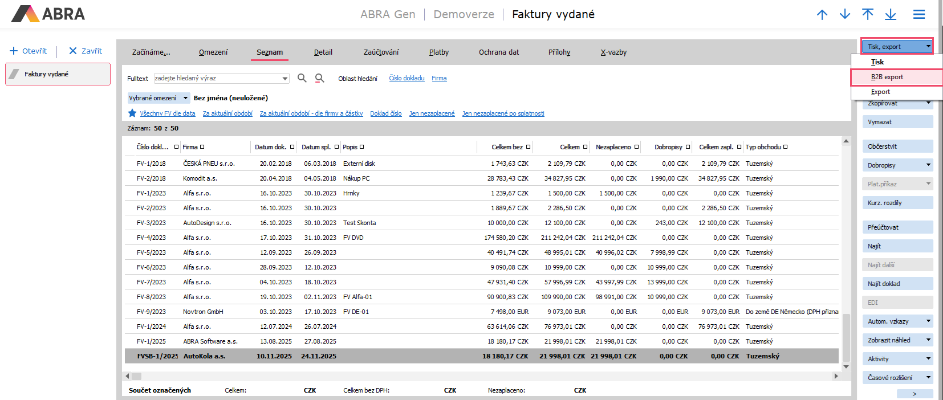The width and height of the screenshot is (943, 400).
Task: Click the plain magnifier search icon
Action: click(302, 78)
